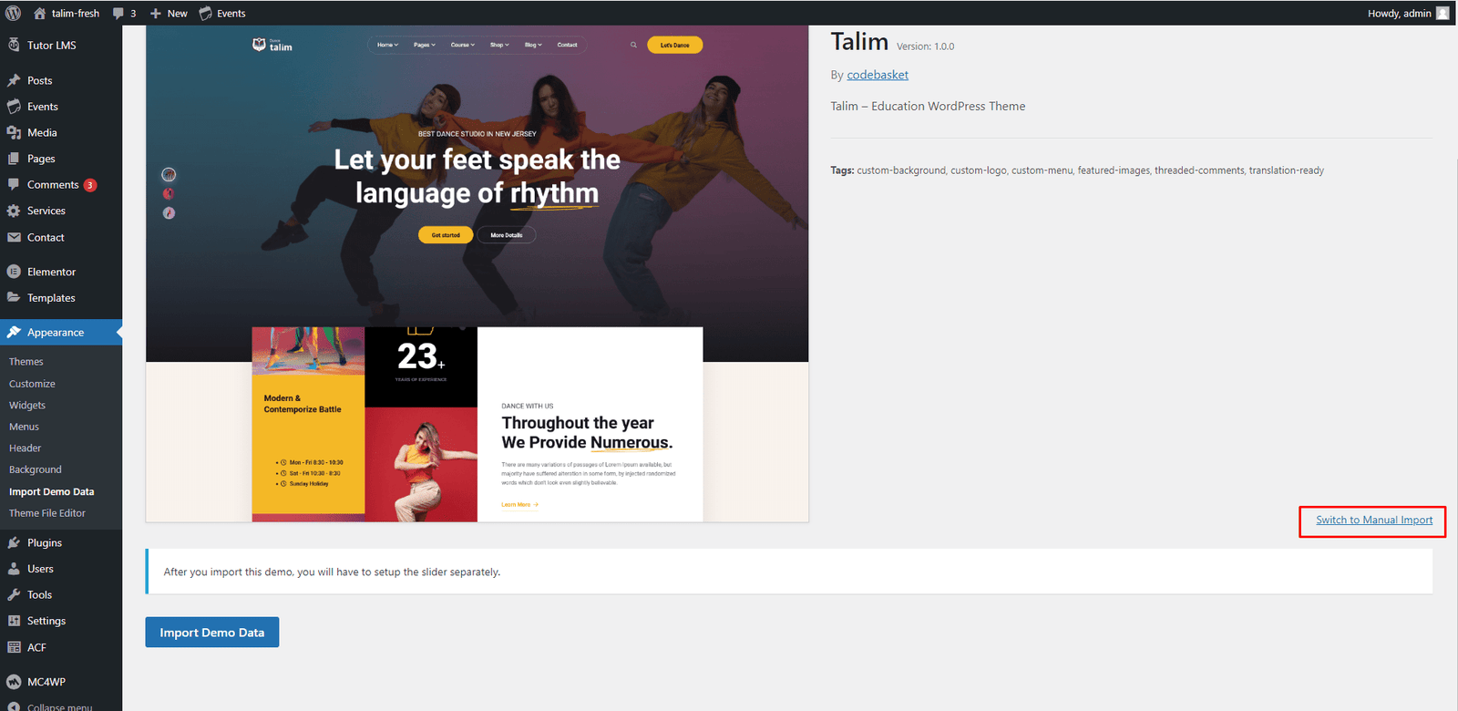Click the Plugins plug icon
Image resolution: width=1458 pixels, height=711 pixels.
click(x=14, y=542)
